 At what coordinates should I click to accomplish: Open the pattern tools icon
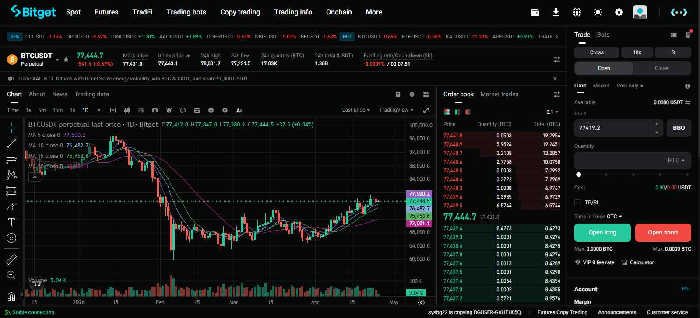pos(11,175)
